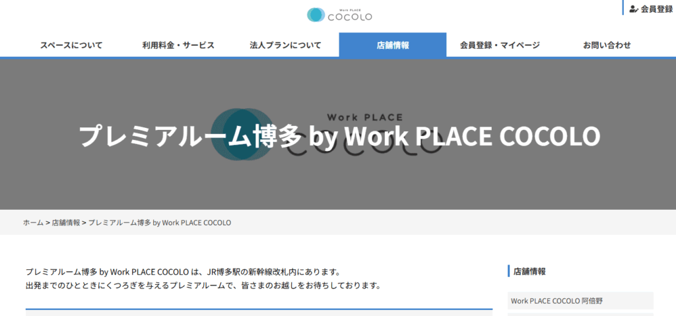Image resolution: width=676 pixels, height=316 pixels.
Task: Go to 利用料金・サービス in the navigation
Action: click(178, 46)
